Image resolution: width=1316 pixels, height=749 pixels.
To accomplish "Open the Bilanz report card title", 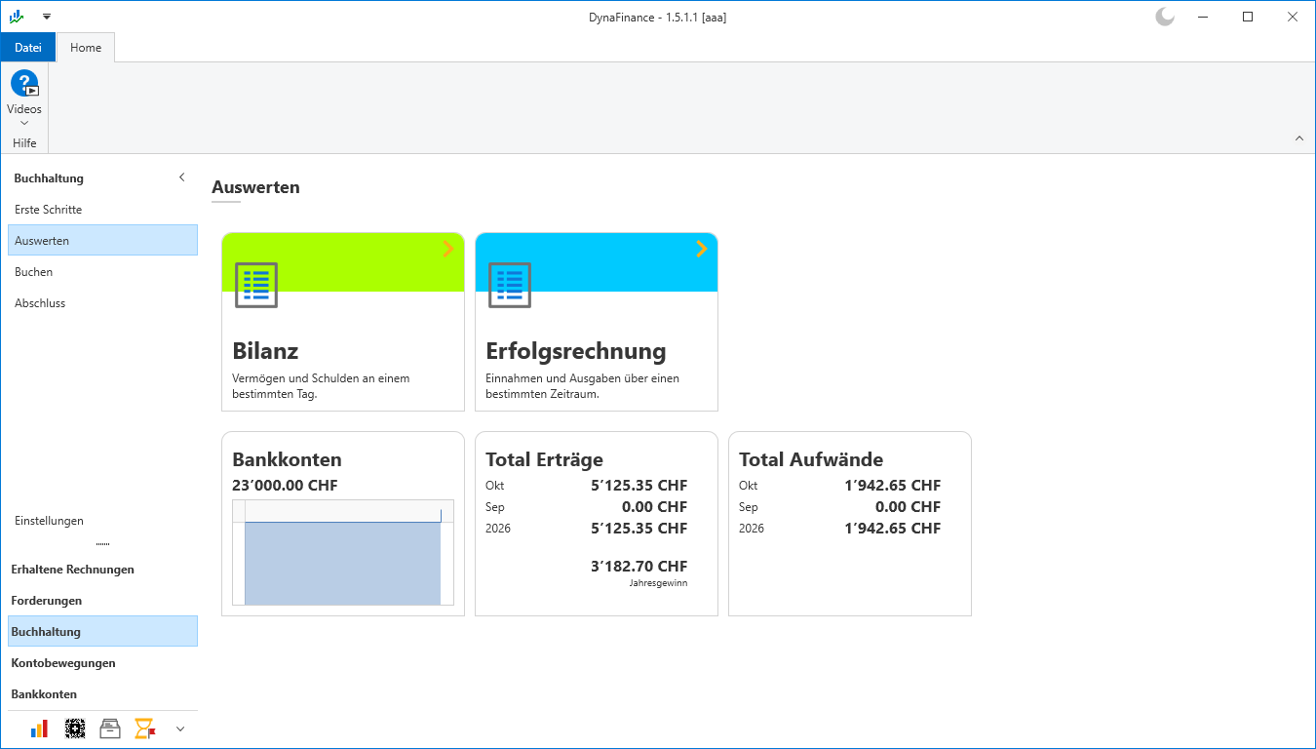I will point(265,351).
